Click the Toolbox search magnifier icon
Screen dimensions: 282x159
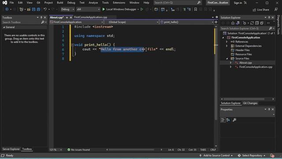click(x=43, y=23)
